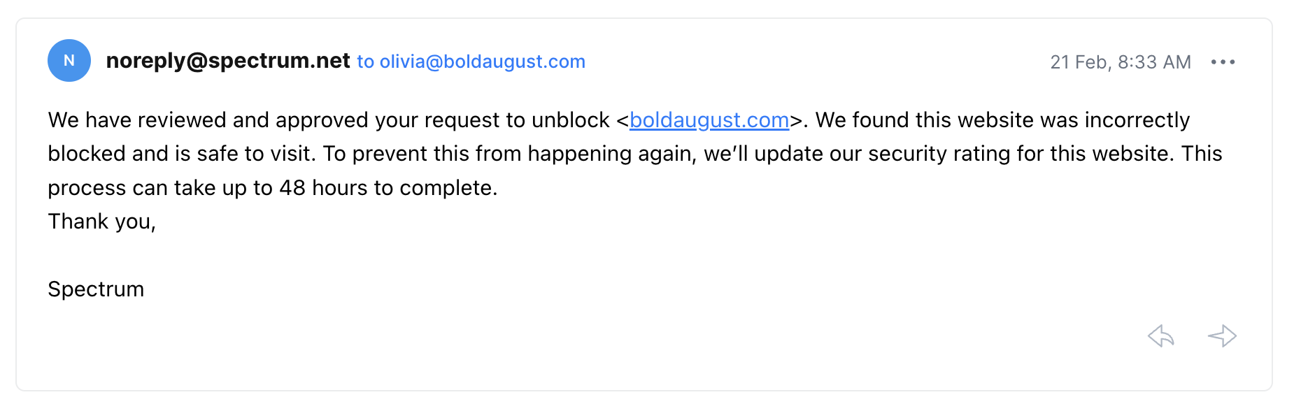Image resolution: width=1294 pixels, height=411 pixels.
Task: Click the word "unblock" in the message
Action: pos(570,120)
